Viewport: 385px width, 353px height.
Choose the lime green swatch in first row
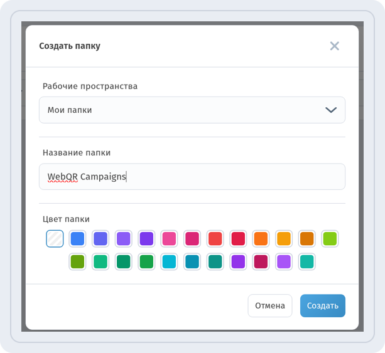tap(330, 238)
